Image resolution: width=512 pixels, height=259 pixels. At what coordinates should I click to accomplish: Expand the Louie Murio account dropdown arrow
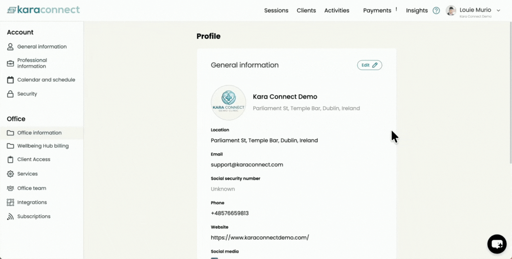498,10
